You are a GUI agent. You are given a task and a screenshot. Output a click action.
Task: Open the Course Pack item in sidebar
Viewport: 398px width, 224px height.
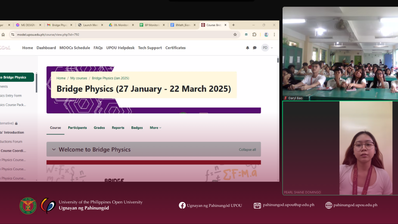[13, 105]
